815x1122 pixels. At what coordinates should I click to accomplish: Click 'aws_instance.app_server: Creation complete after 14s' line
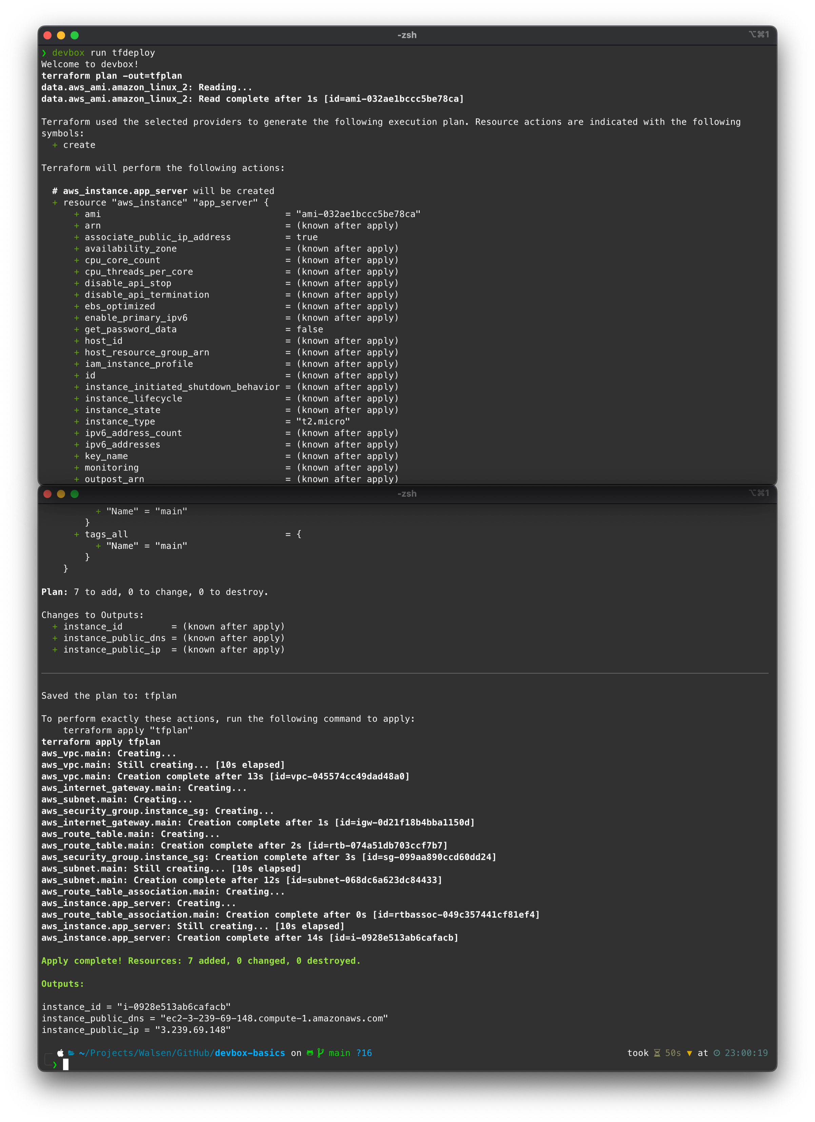250,938
